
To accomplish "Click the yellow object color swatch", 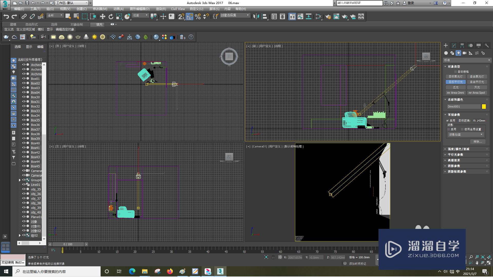I will (x=484, y=107).
